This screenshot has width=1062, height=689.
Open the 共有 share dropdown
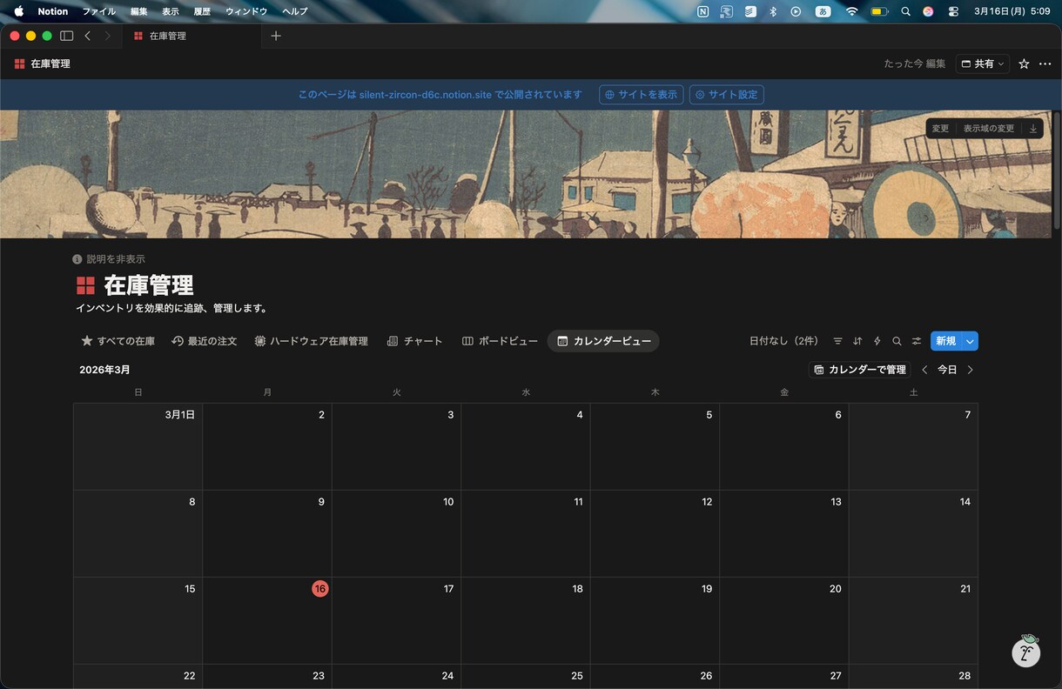983,64
